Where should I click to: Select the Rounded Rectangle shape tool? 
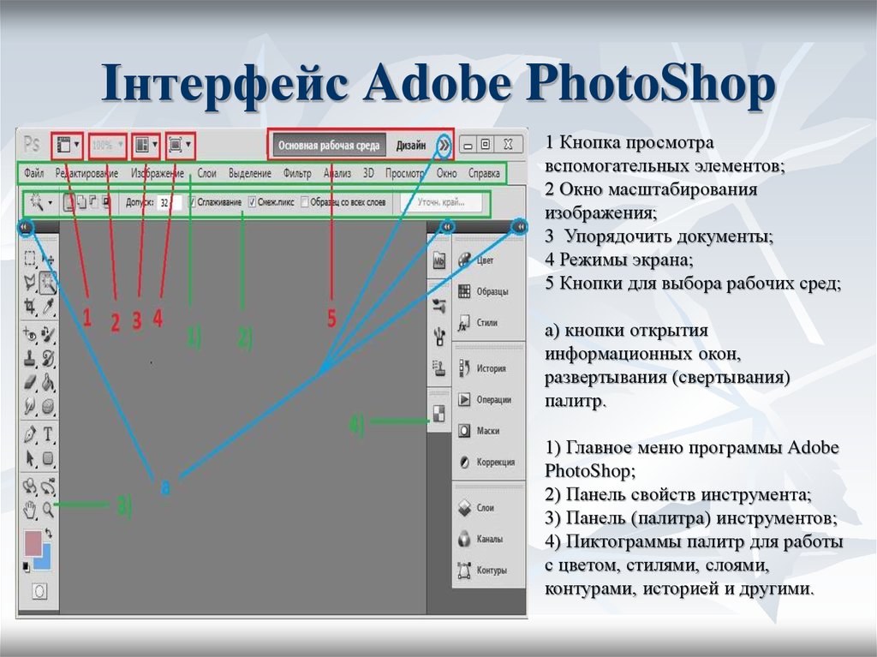[49, 458]
